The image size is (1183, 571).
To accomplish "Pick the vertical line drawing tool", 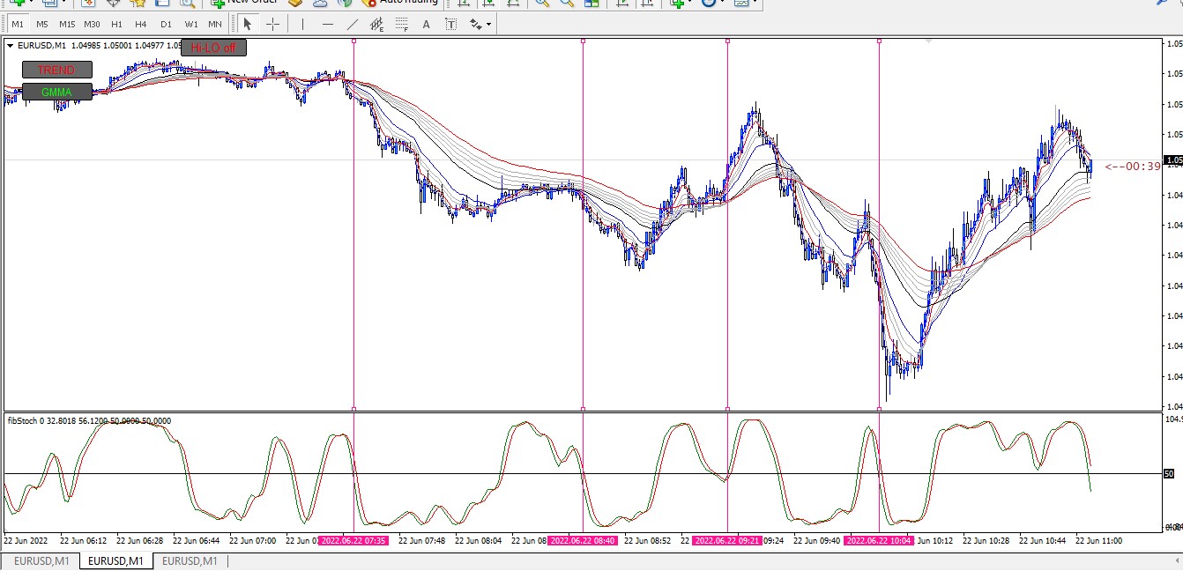I will coord(302,24).
